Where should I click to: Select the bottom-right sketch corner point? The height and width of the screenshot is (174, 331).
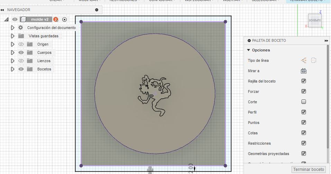(x=225, y=166)
